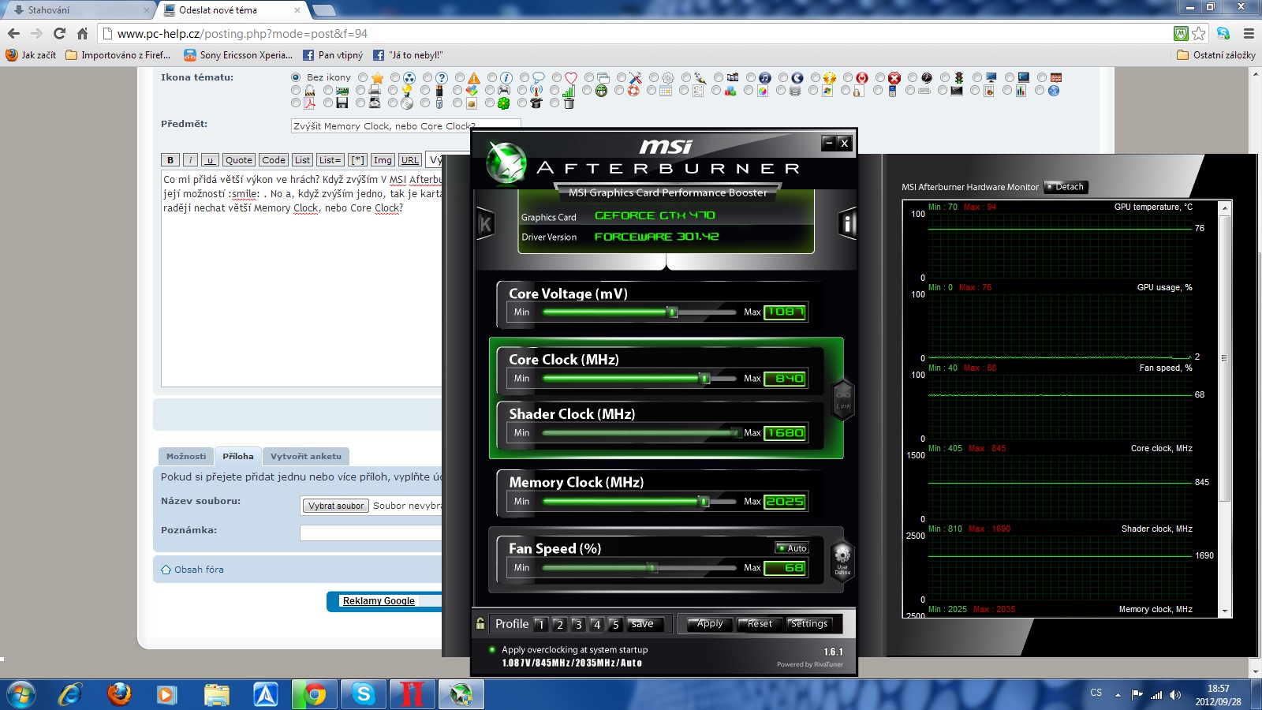Load Afterburner profile 1
1262x710 pixels.
(540, 624)
